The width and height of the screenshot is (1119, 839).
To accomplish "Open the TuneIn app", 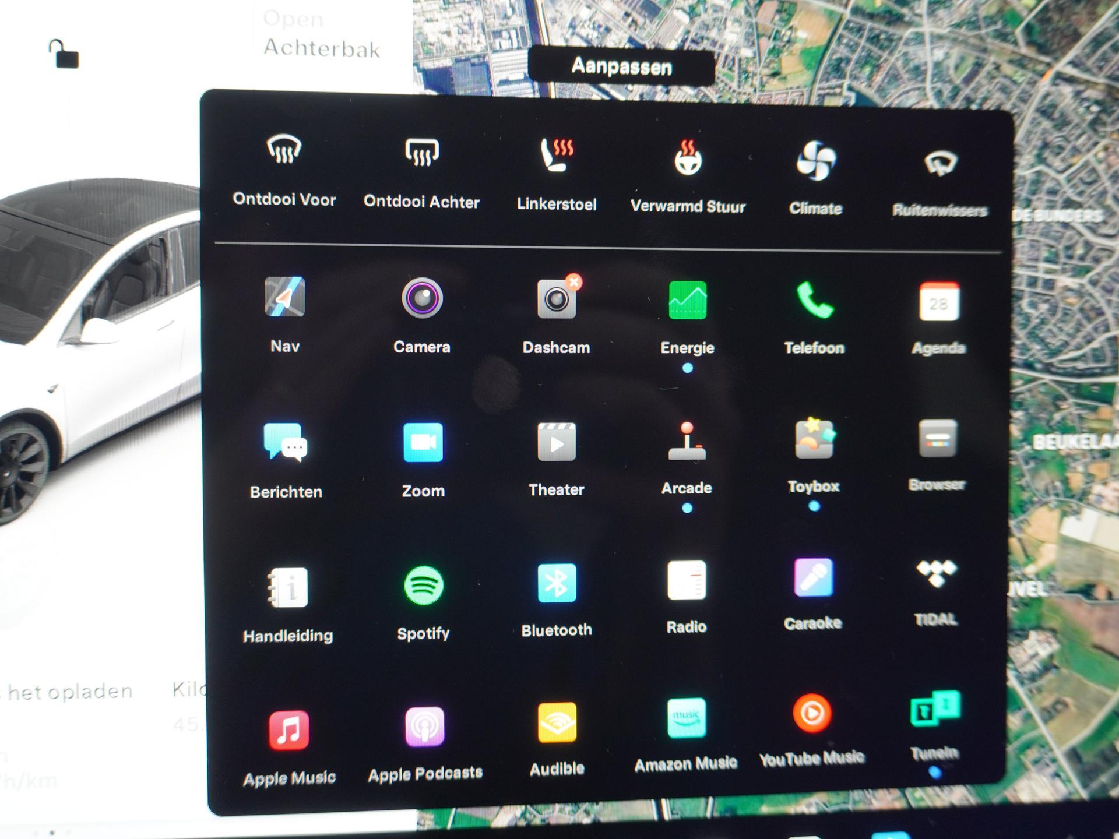I will tap(935, 708).
